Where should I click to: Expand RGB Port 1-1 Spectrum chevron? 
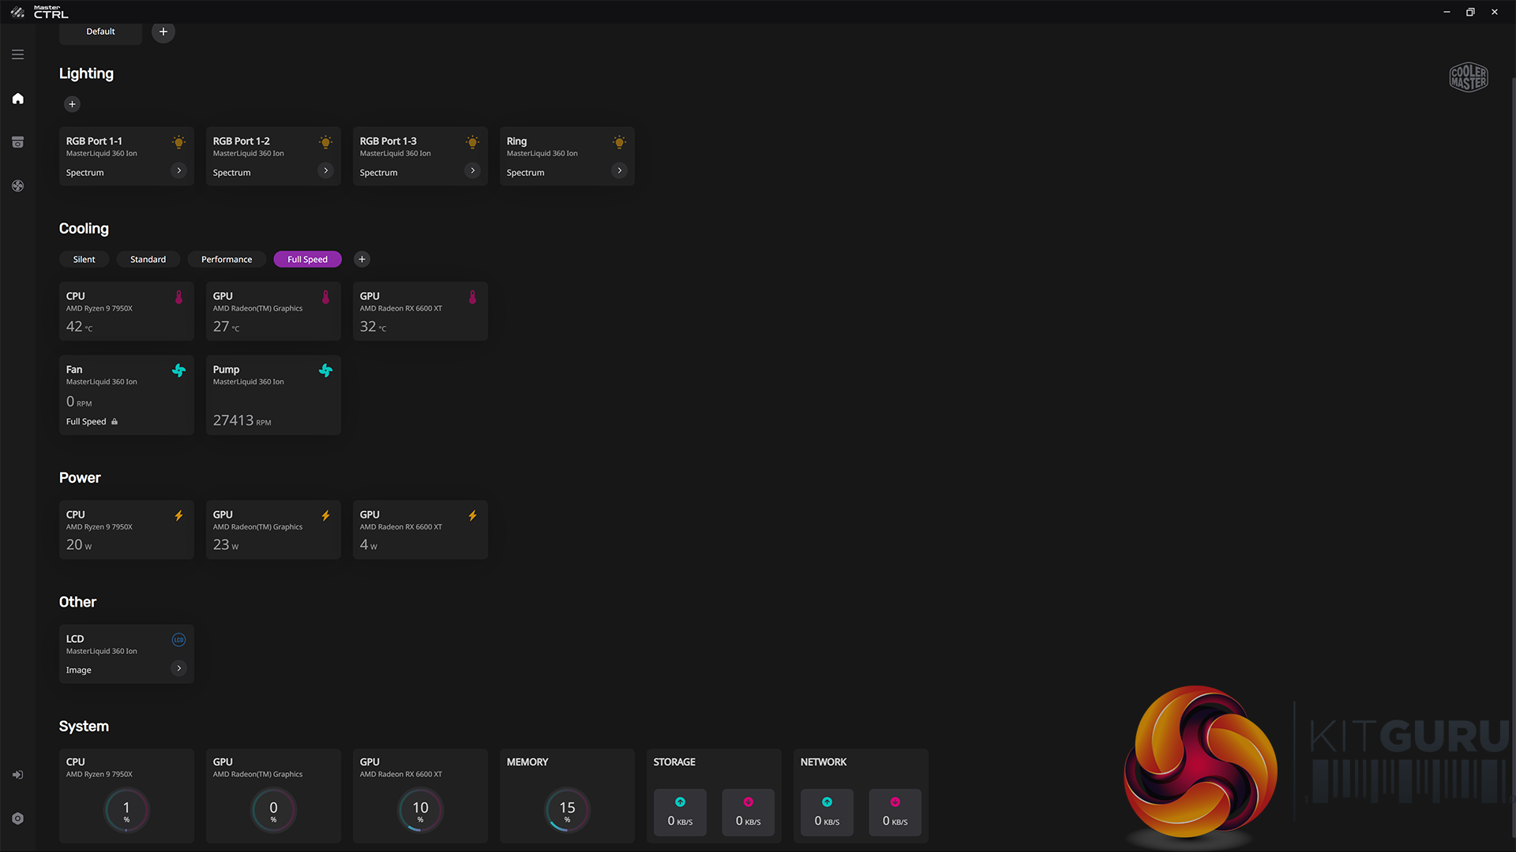(x=178, y=170)
